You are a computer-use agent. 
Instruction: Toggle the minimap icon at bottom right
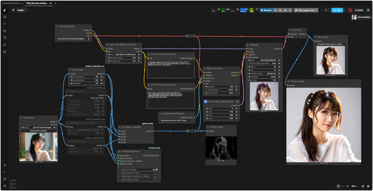pyautogui.click(x=363, y=186)
